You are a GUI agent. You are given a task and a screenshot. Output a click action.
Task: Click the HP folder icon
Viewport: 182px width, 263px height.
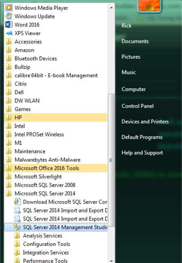pos(8,117)
